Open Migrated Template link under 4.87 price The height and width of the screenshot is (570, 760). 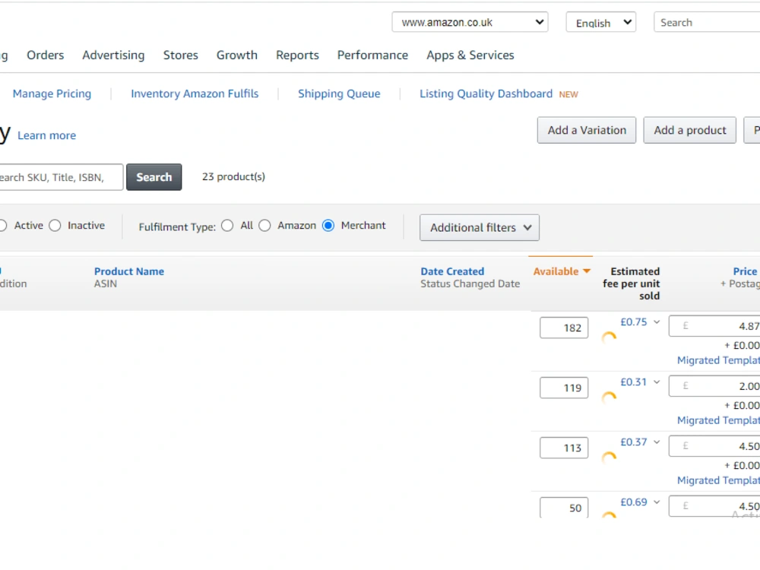click(718, 360)
